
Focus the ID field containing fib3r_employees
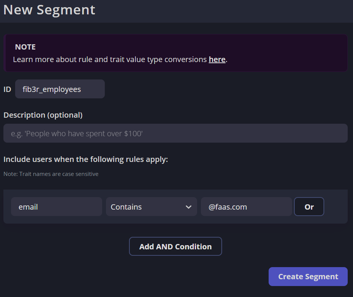(60, 89)
